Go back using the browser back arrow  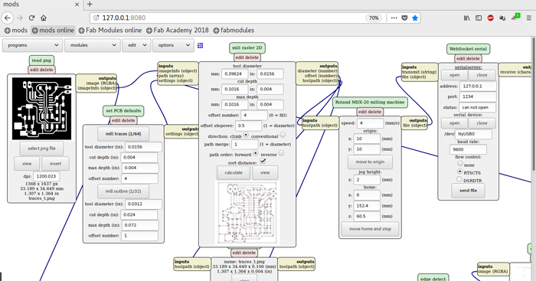click(x=8, y=18)
